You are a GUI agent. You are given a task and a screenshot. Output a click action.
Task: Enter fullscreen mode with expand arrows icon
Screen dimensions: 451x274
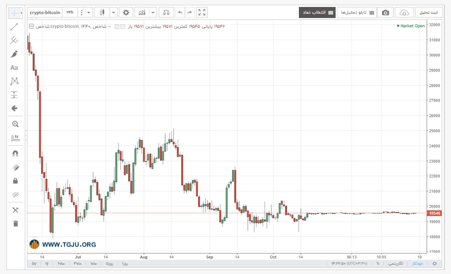202,12
